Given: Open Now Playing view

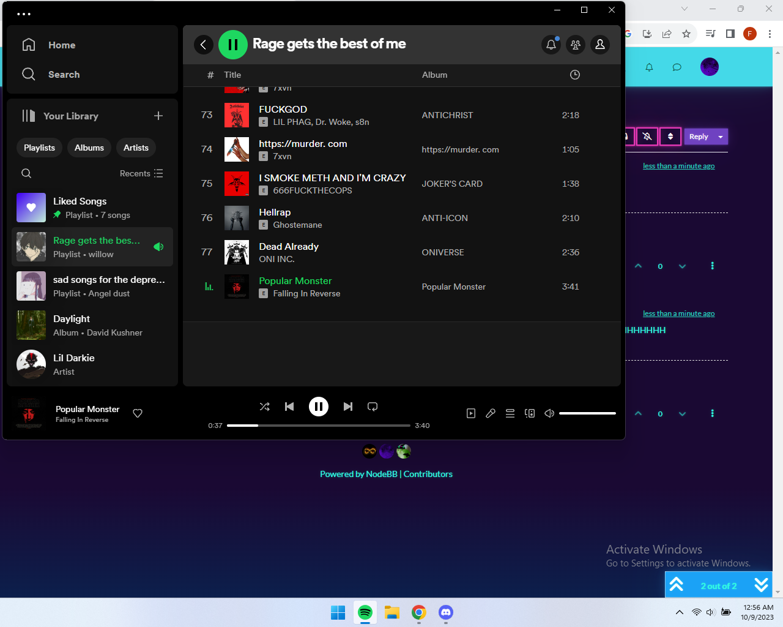Looking at the screenshot, I should click(x=471, y=413).
